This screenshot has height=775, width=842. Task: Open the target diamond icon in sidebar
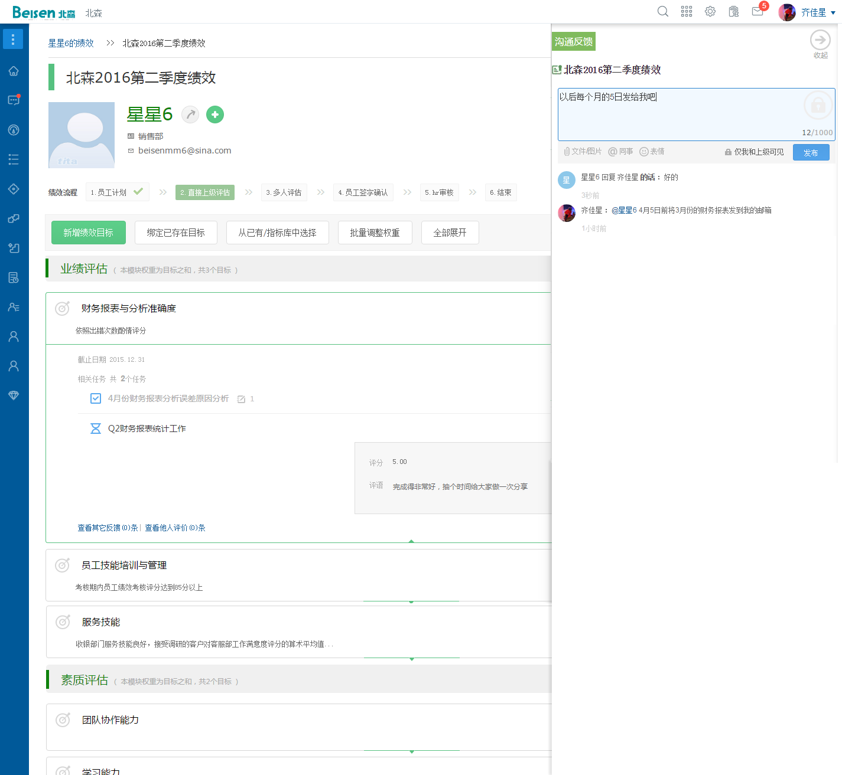click(14, 189)
